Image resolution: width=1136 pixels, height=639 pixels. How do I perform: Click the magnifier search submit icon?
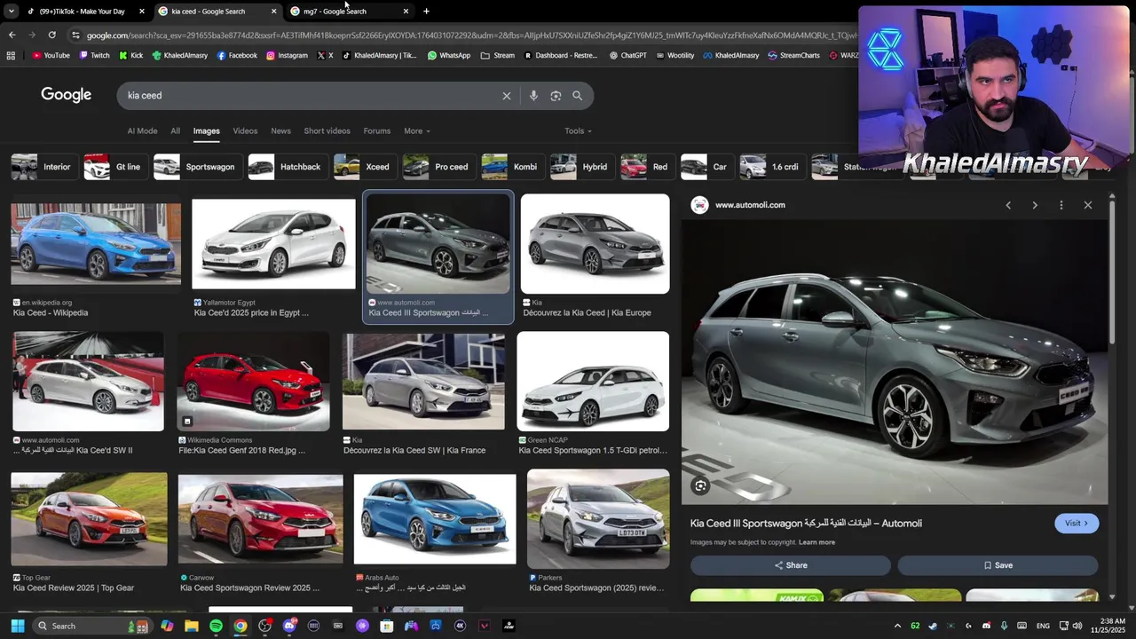(x=577, y=96)
